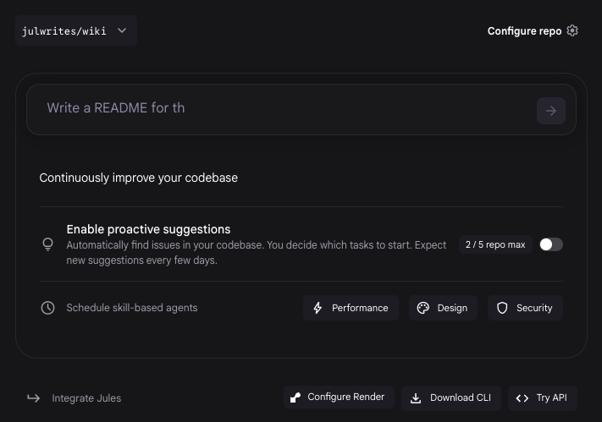The image size is (602, 422).
Task: Click the gear icon beside Configure repo
Action: click(572, 30)
